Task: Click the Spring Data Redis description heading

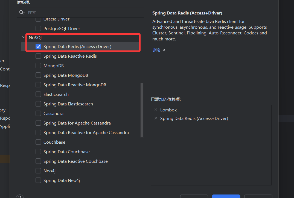Action: click(187, 13)
